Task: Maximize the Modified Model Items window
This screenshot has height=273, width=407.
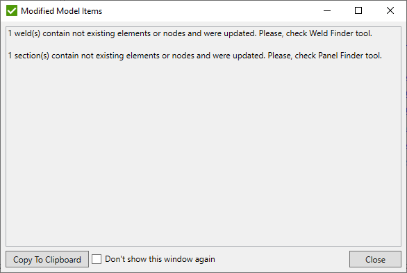Action: tap(358, 10)
